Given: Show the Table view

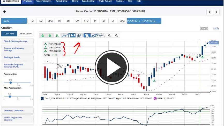Looking at the screenshot, I should (x=216, y=28).
